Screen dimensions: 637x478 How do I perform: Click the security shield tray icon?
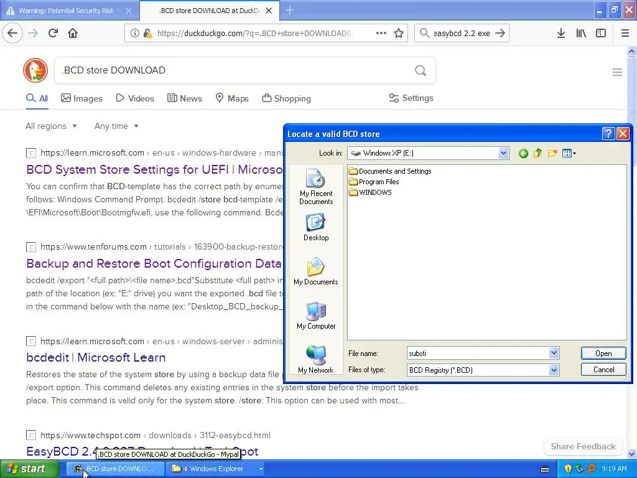[x=568, y=469]
